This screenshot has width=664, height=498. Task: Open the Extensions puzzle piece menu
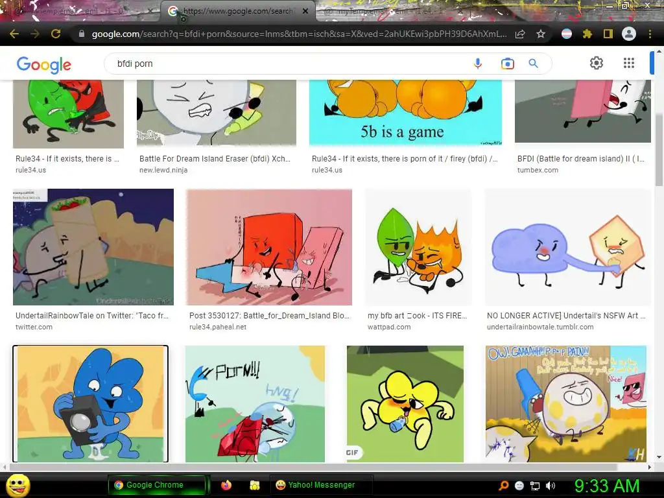[x=587, y=34]
